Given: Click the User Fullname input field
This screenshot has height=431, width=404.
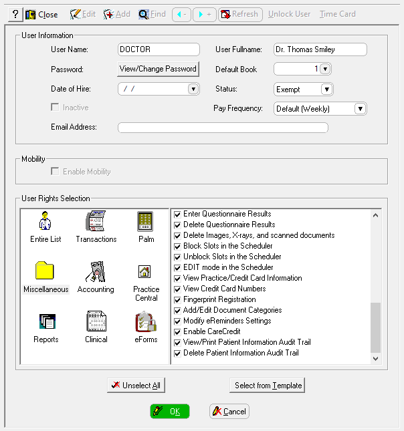Looking at the screenshot, I should (320, 49).
